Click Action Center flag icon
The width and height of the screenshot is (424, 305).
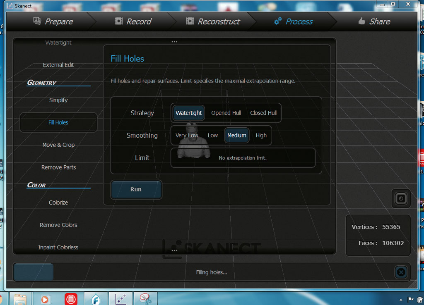(x=410, y=299)
